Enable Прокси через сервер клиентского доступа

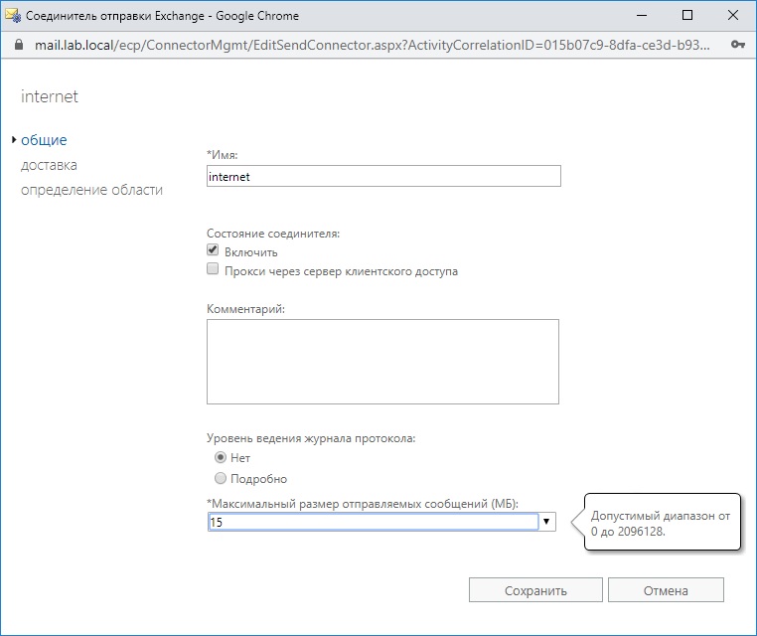[213, 270]
